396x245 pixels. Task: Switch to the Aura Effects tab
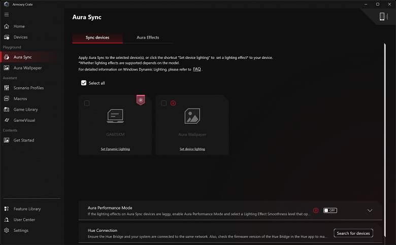(x=148, y=38)
